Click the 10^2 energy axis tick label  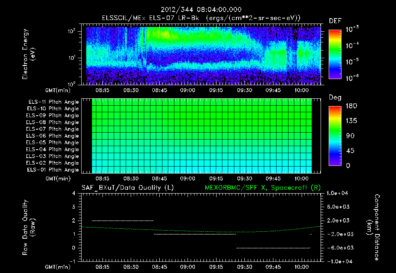[x=72, y=31]
